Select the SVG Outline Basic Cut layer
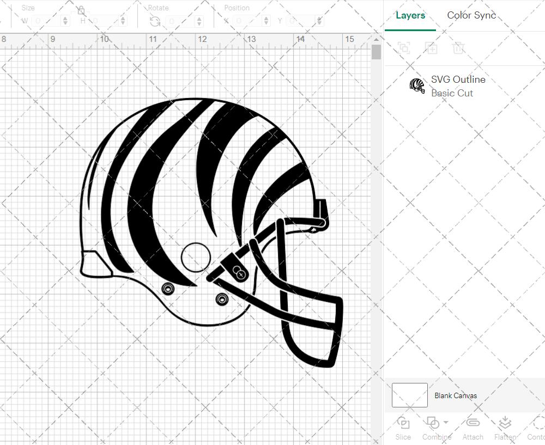The image size is (545, 445). pyautogui.click(x=458, y=86)
